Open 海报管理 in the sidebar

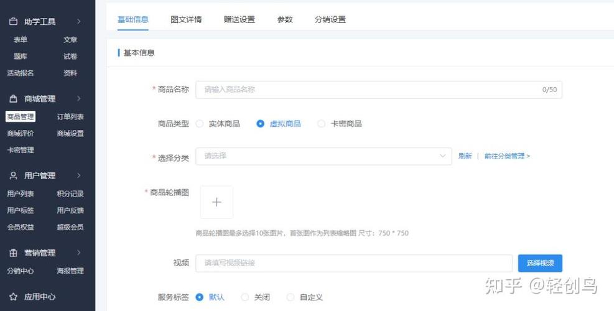tap(70, 271)
